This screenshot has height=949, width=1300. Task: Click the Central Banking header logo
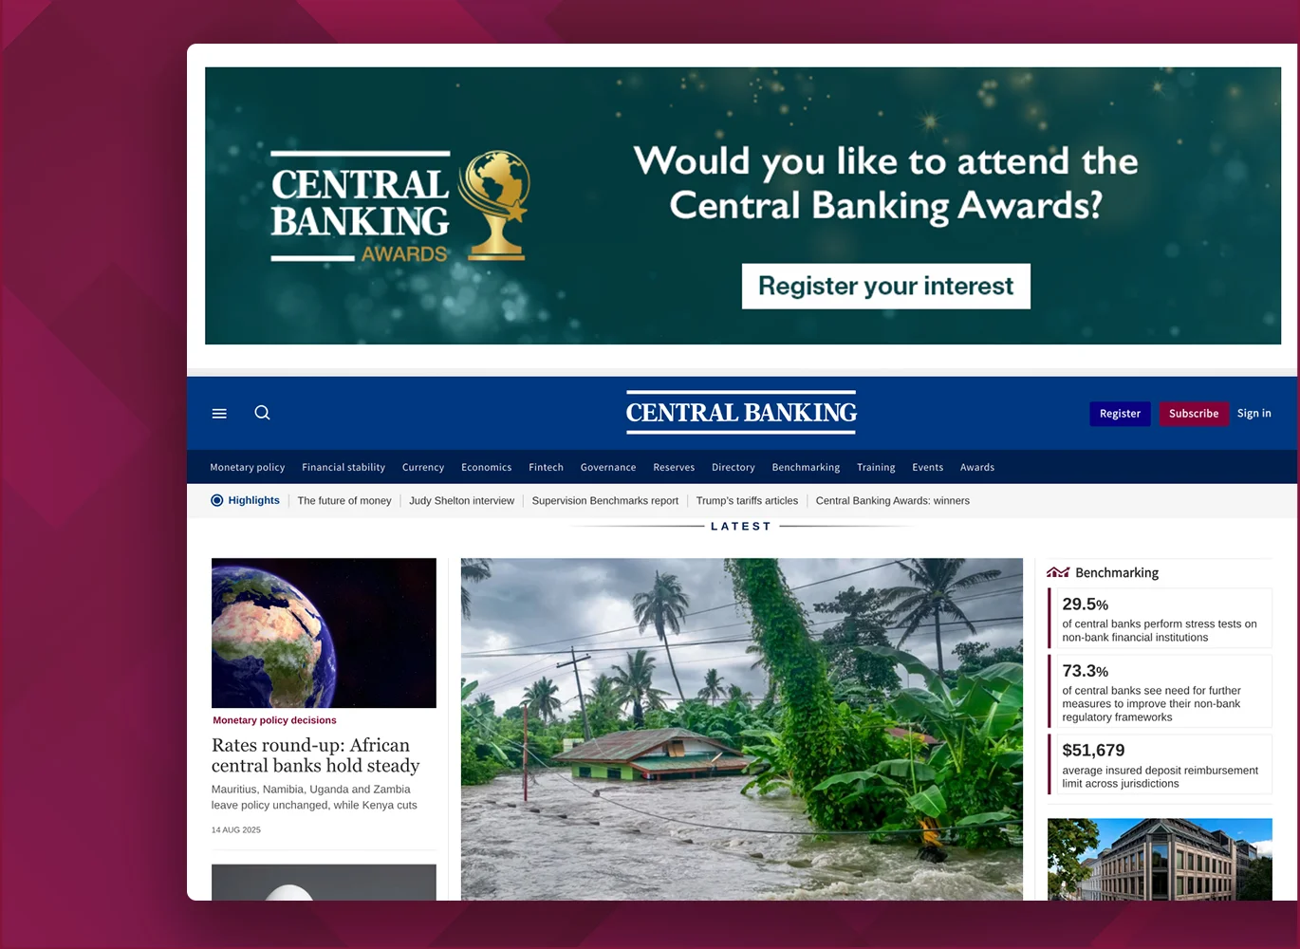coord(741,413)
